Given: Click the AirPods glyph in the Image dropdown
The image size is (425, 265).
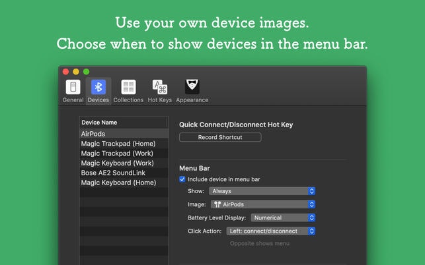Looking at the screenshot, I should point(217,204).
